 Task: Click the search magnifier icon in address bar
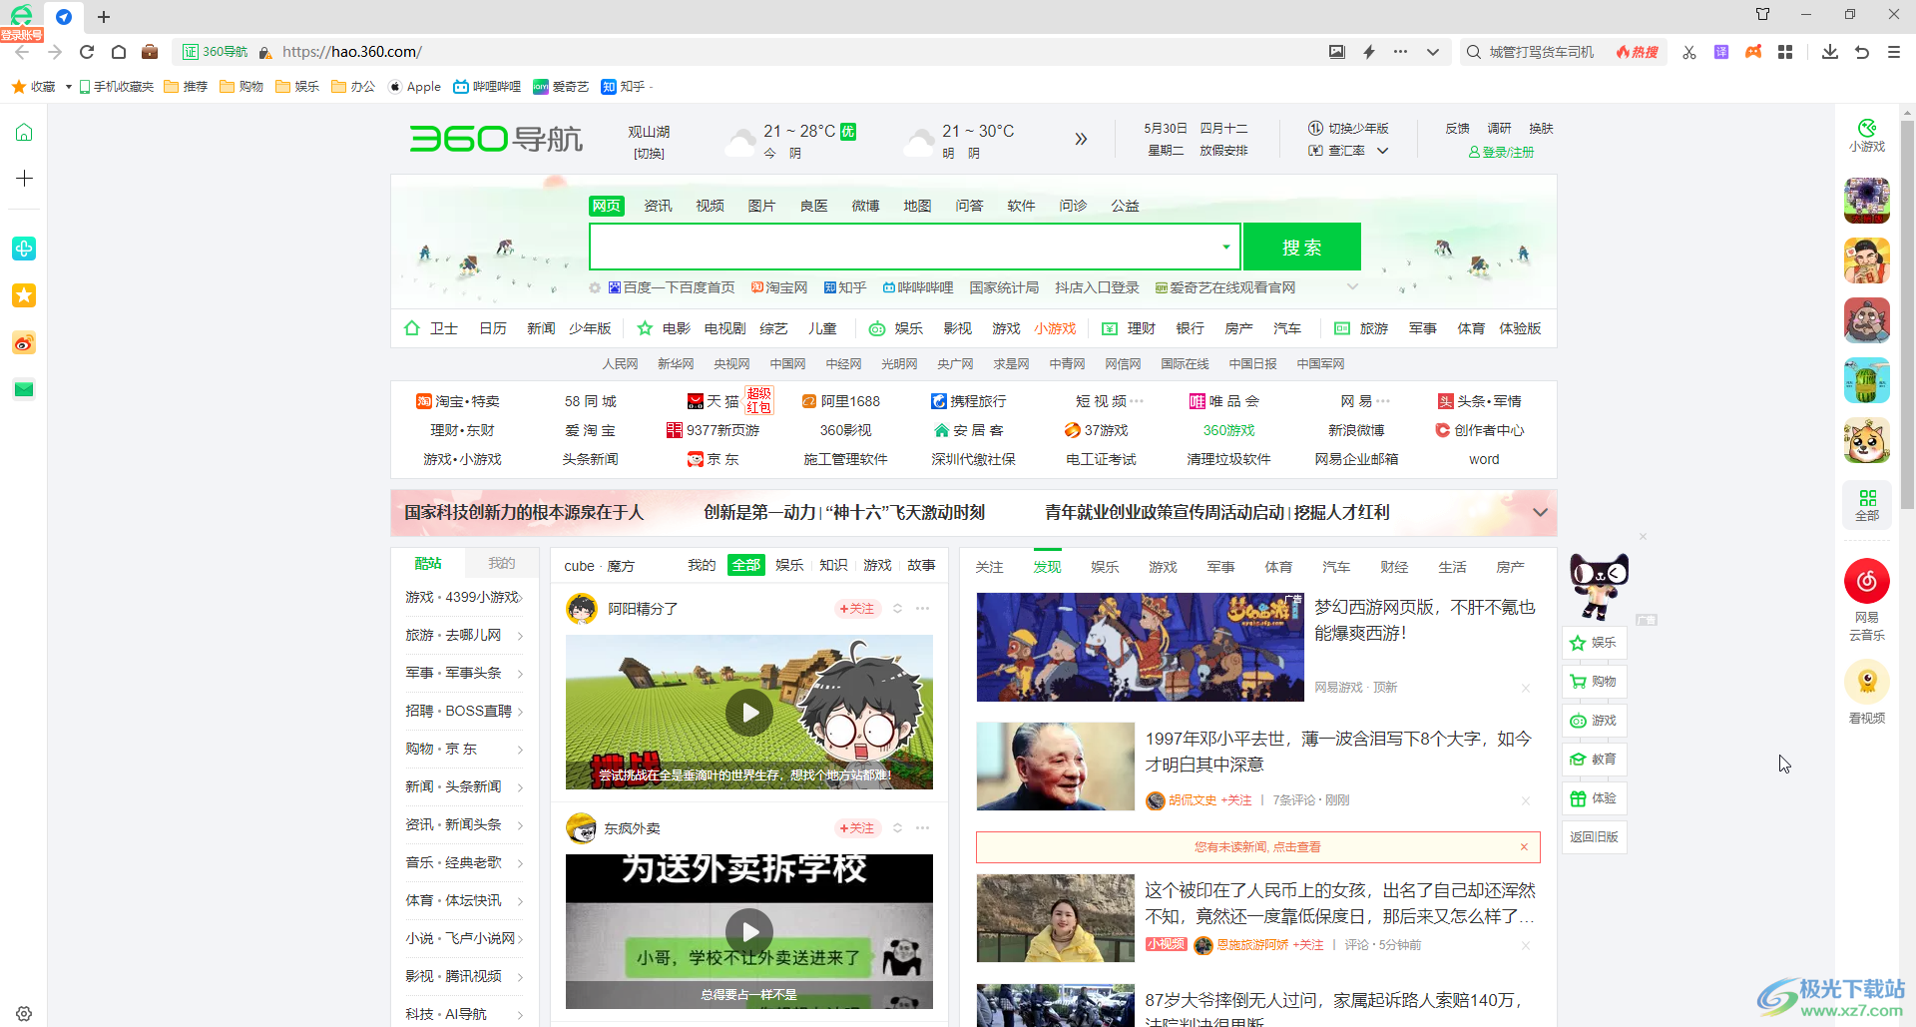point(1473,52)
